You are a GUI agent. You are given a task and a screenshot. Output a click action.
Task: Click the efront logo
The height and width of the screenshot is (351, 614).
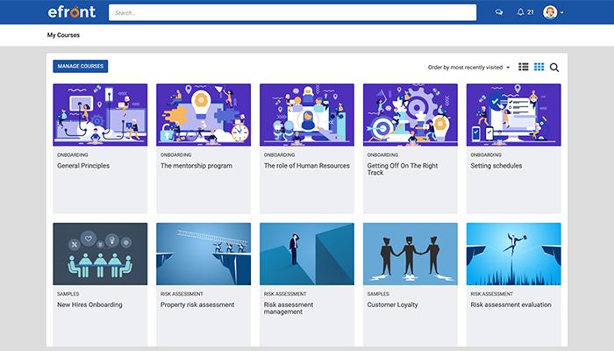click(x=72, y=12)
